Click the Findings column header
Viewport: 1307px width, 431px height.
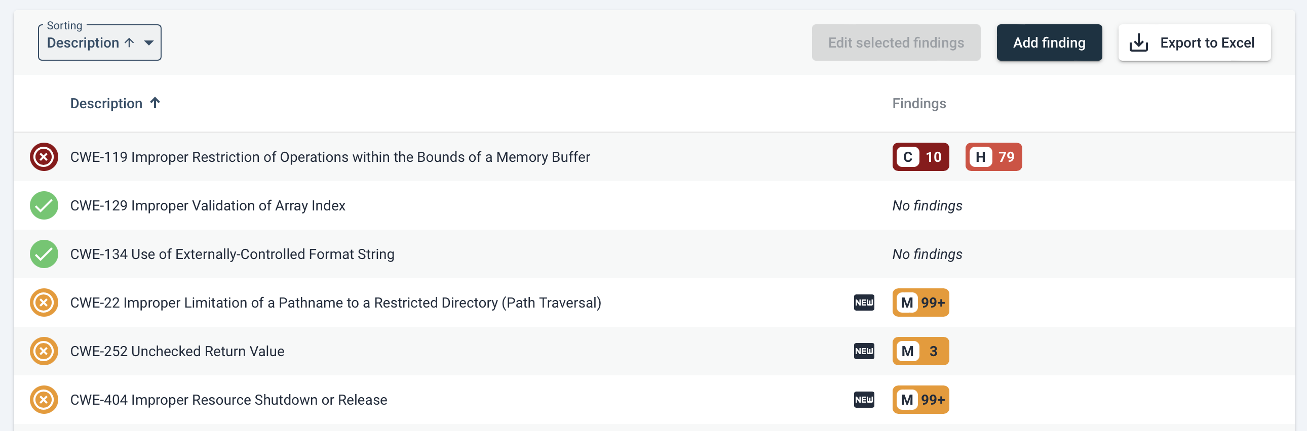tap(919, 103)
